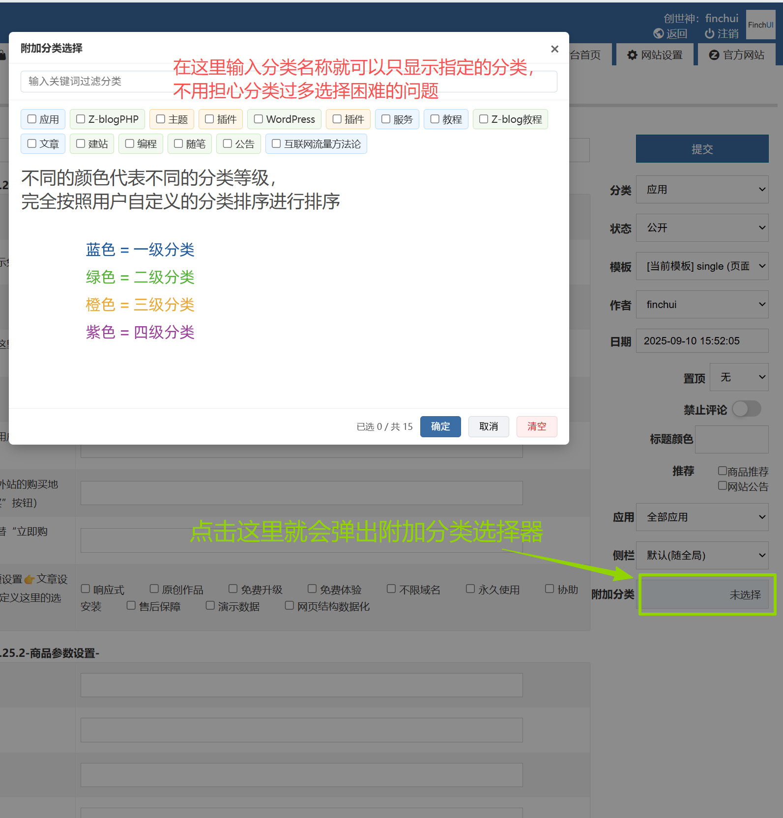The image size is (783, 818).
Task: Check the 不限域名 checkbox
Action: [391, 589]
